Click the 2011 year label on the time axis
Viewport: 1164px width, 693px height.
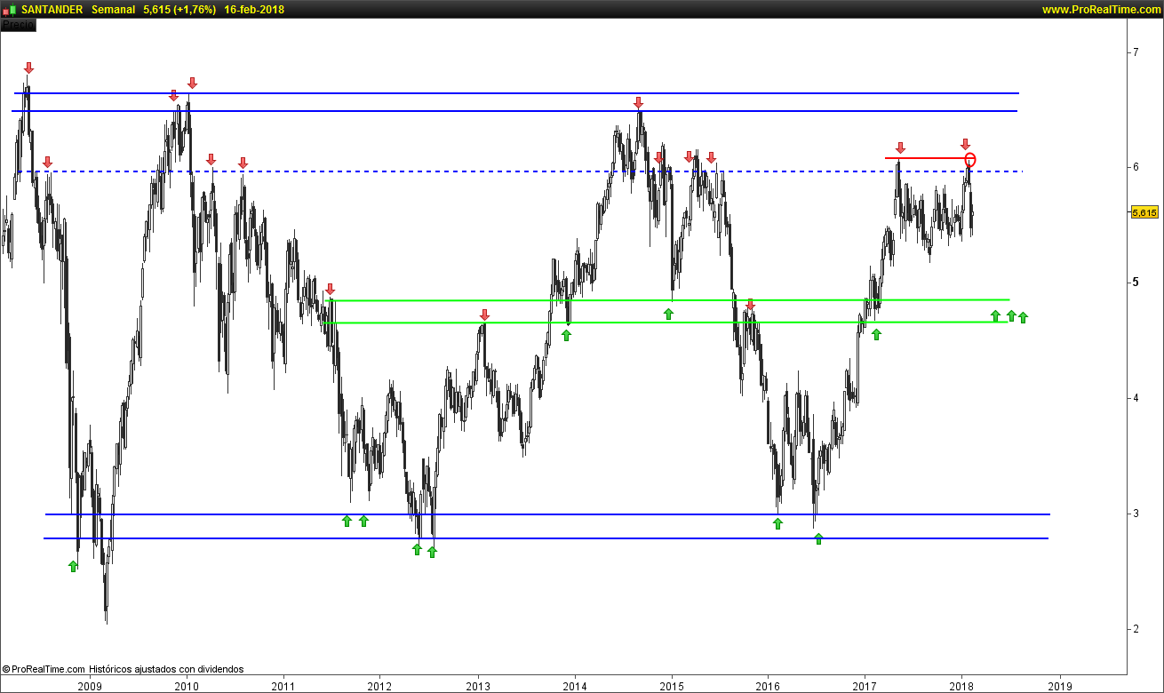[283, 686]
